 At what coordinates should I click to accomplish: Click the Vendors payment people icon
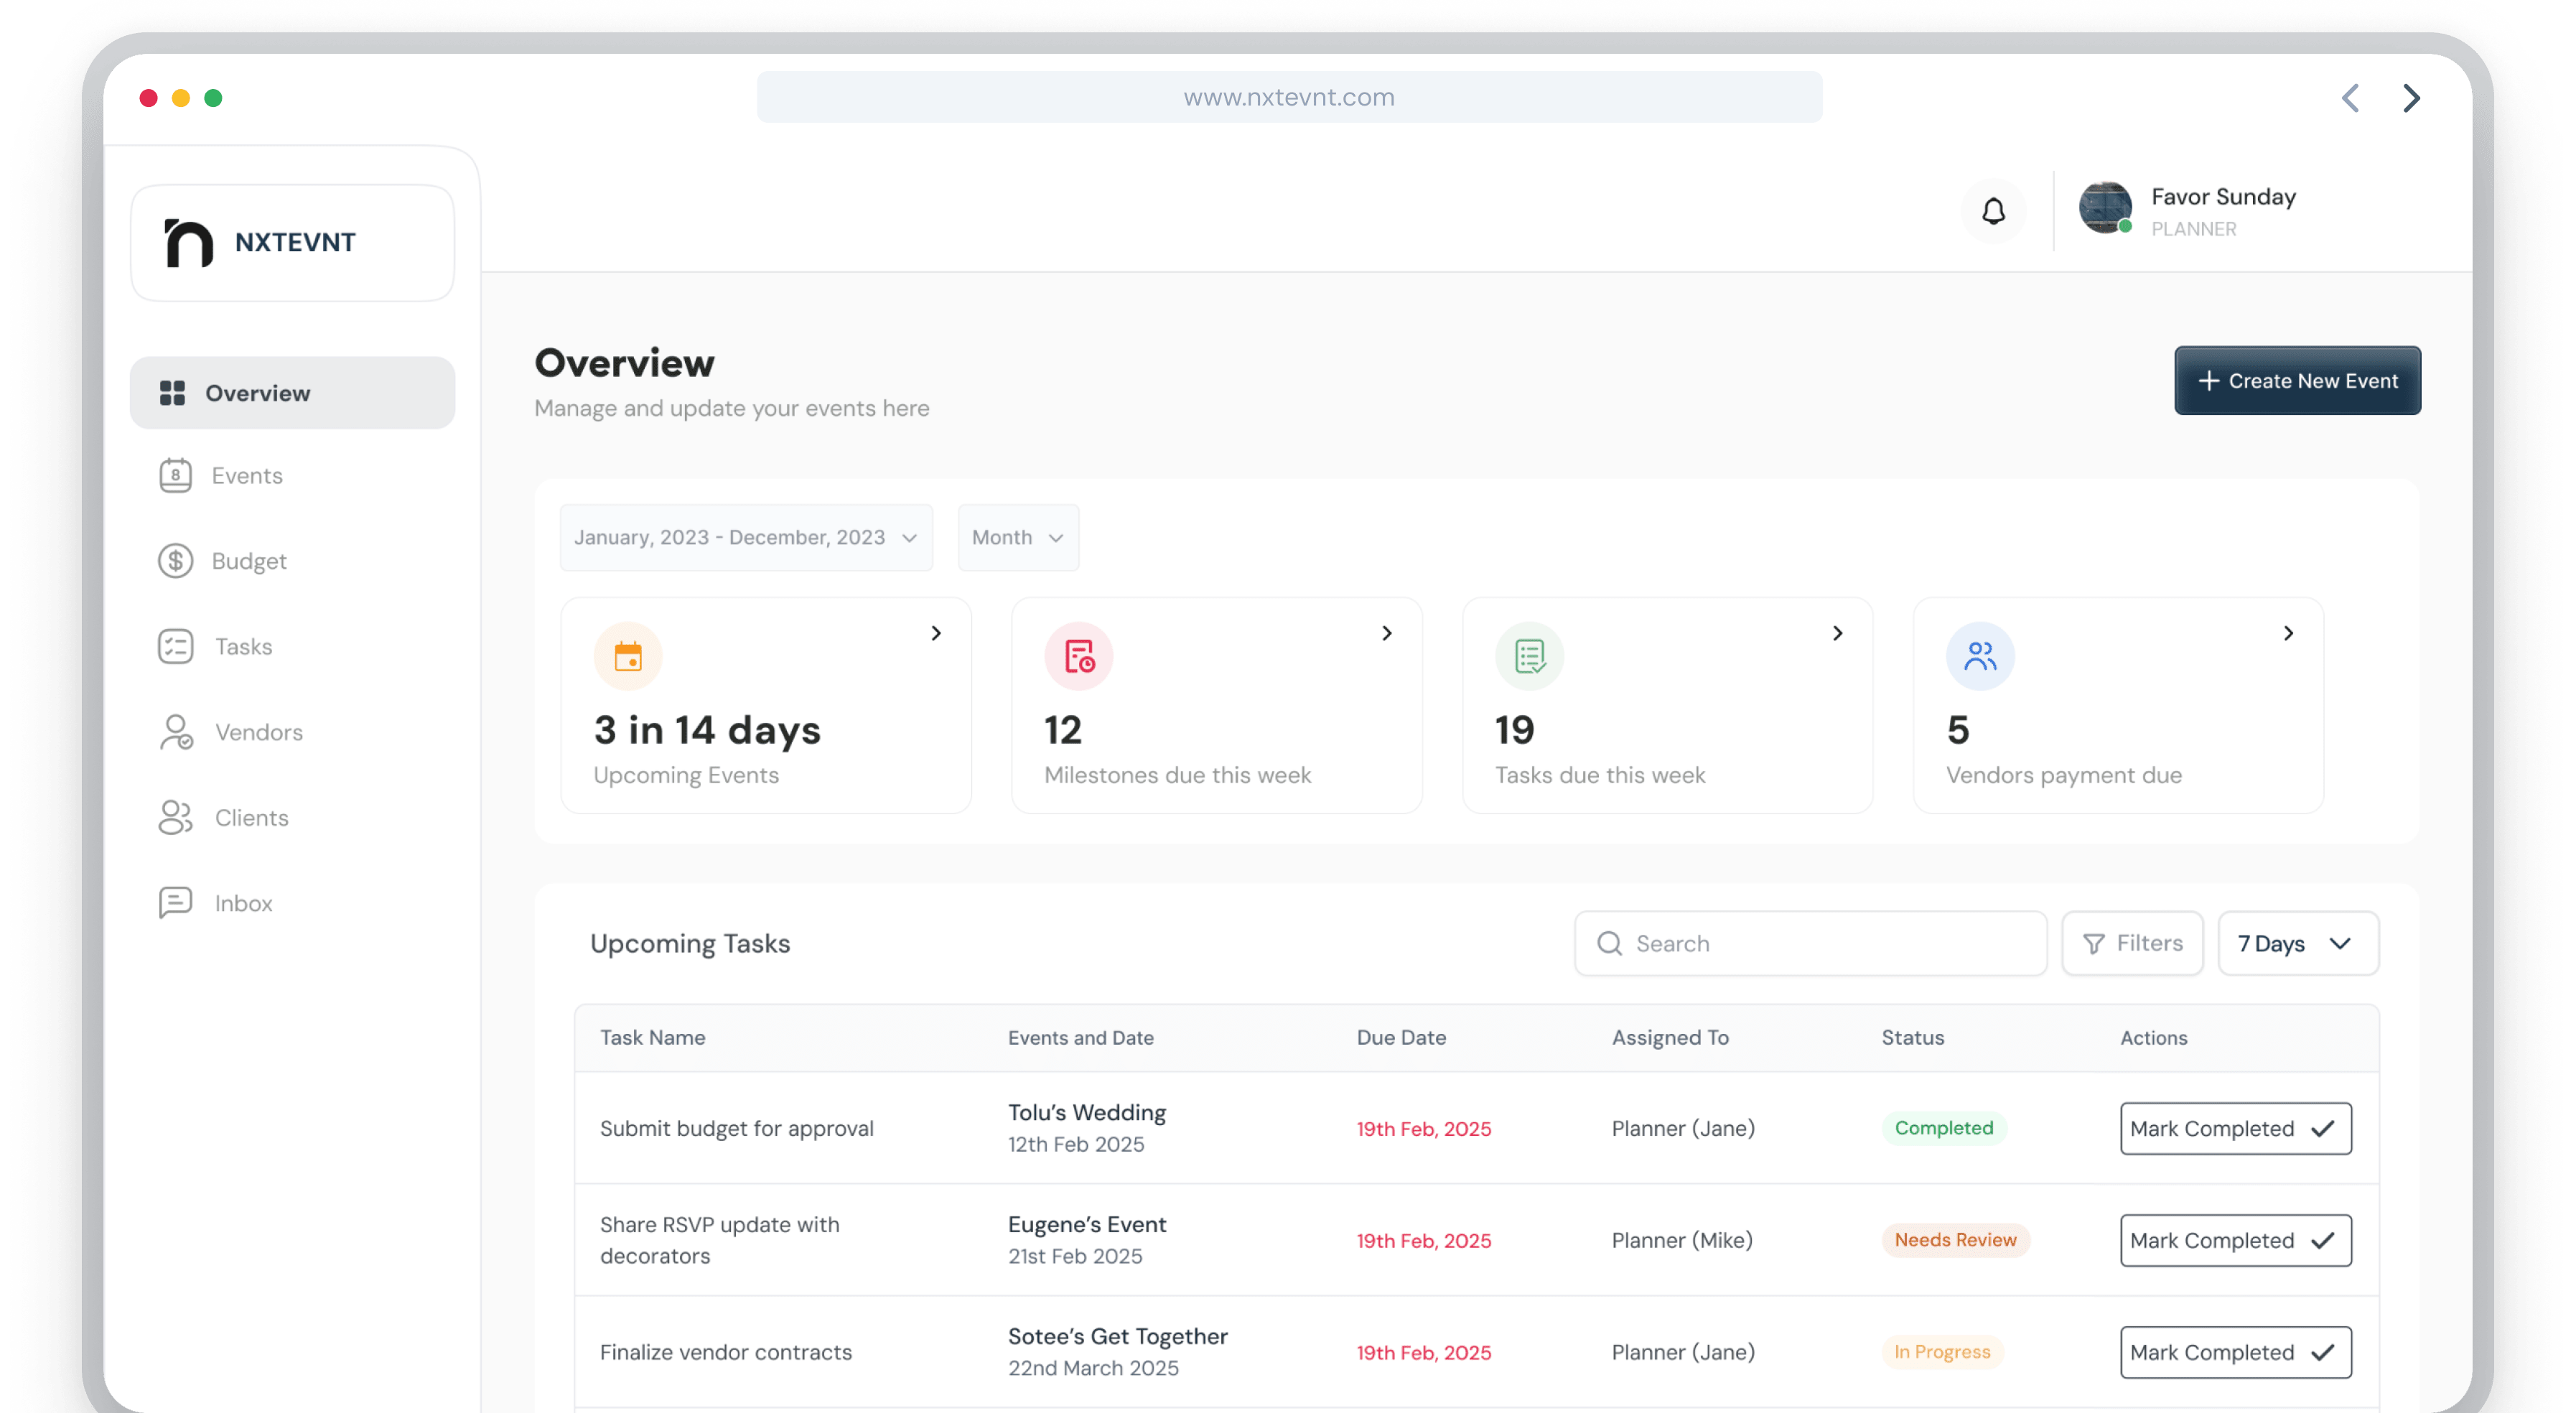pos(1980,656)
